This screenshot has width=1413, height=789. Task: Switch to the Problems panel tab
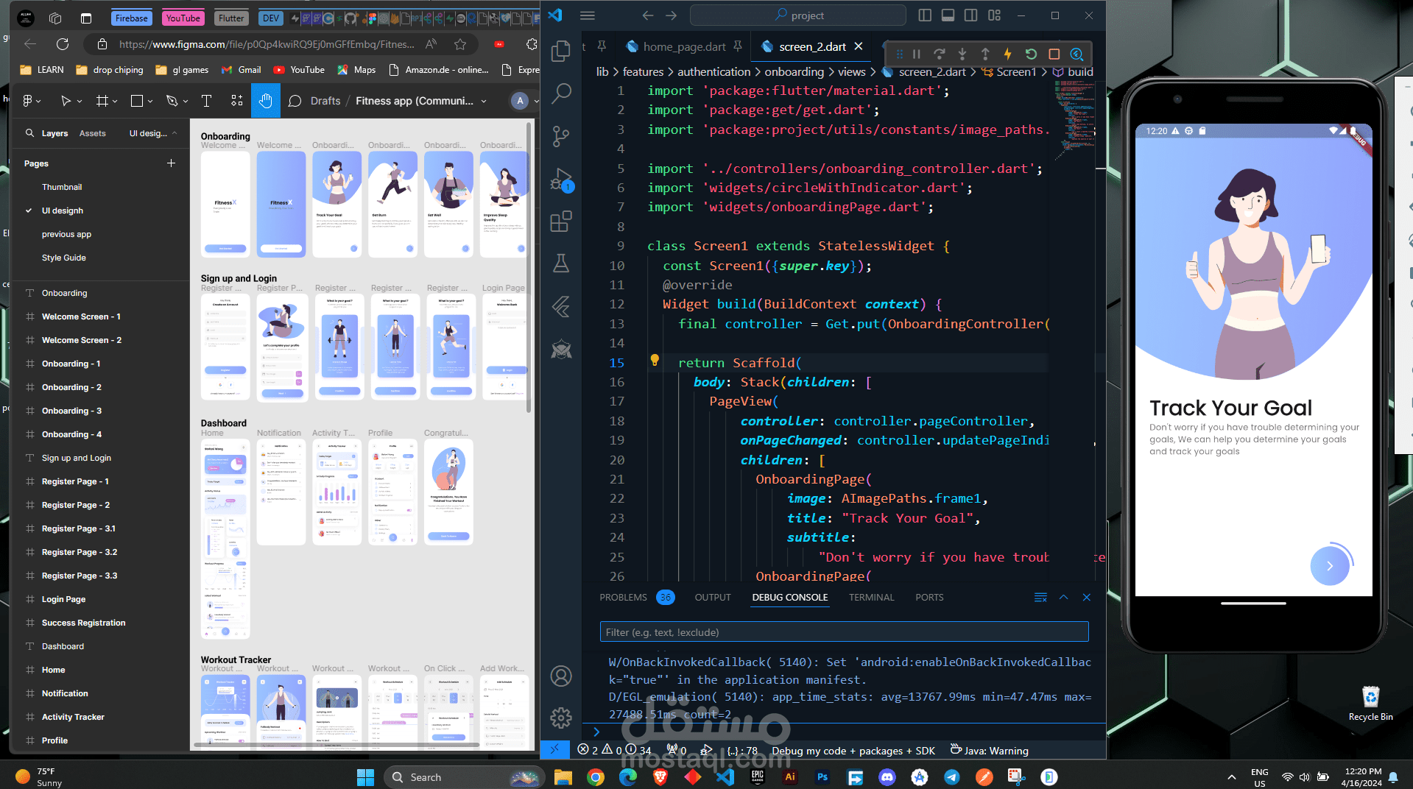(636, 598)
